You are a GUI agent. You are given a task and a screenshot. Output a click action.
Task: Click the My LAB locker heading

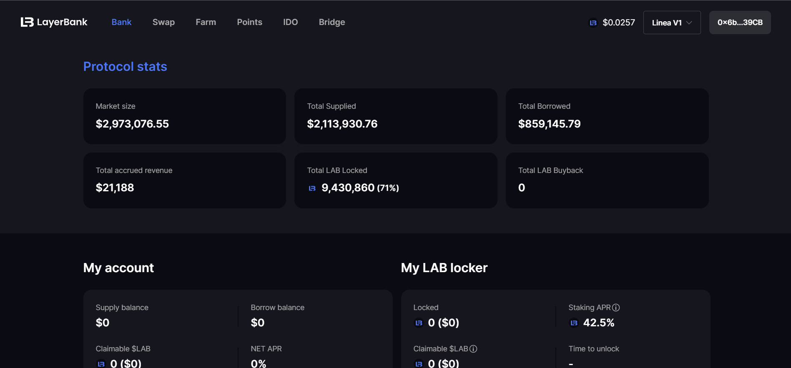[444, 268]
